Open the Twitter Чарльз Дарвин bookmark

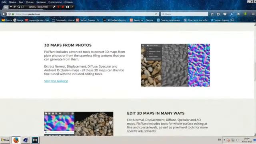pyautogui.click(x=222, y=20)
